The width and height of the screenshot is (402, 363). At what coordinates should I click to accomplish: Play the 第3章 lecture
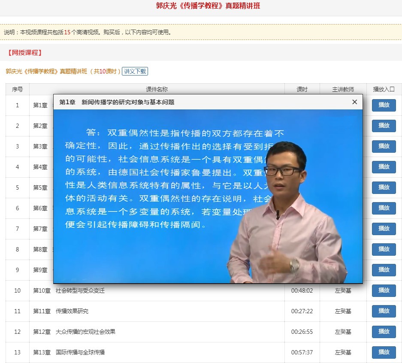[x=383, y=146]
